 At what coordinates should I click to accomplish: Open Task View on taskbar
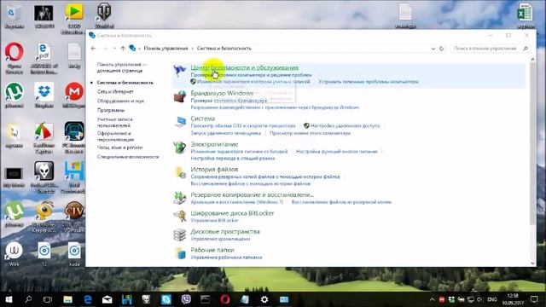point(48,299)
